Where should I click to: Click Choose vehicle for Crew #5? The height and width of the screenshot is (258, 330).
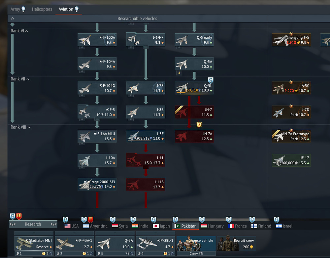(196, 243)
